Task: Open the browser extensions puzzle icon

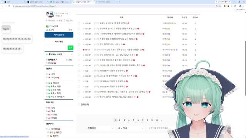Action: point(235,6)
